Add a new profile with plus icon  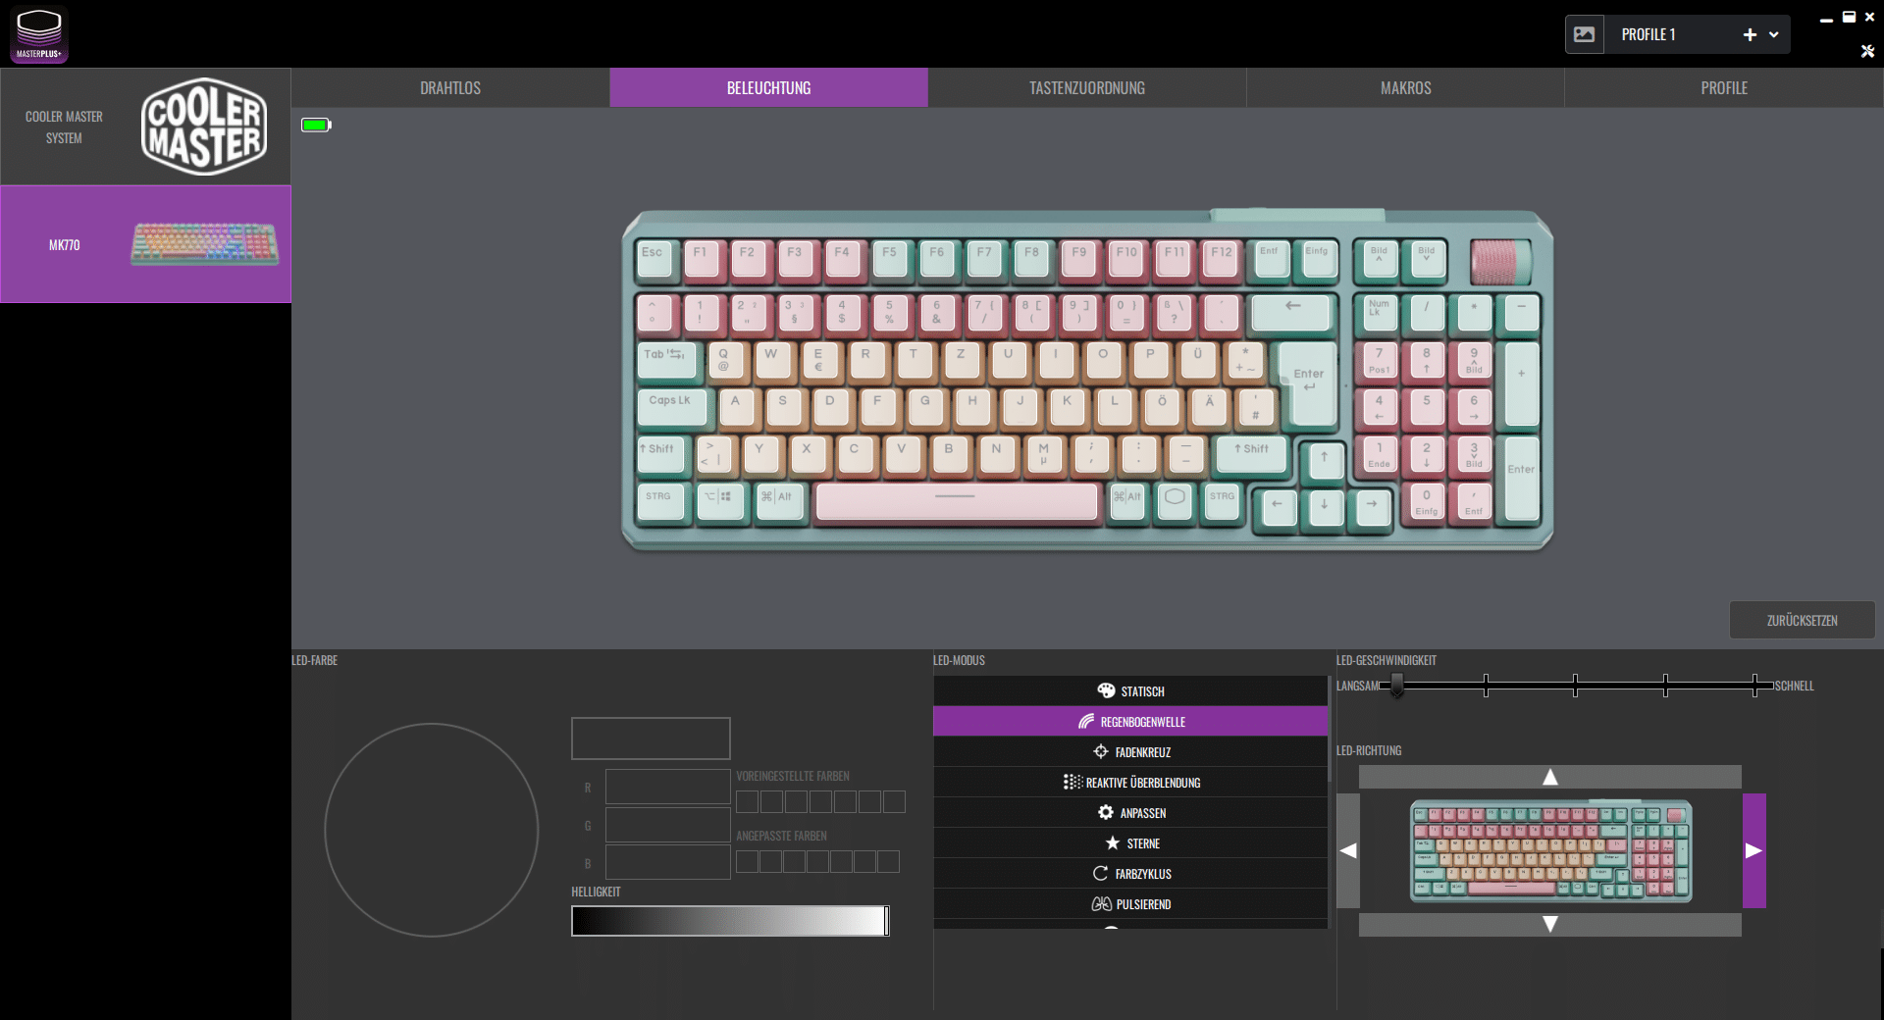(x=1750, y=34)
